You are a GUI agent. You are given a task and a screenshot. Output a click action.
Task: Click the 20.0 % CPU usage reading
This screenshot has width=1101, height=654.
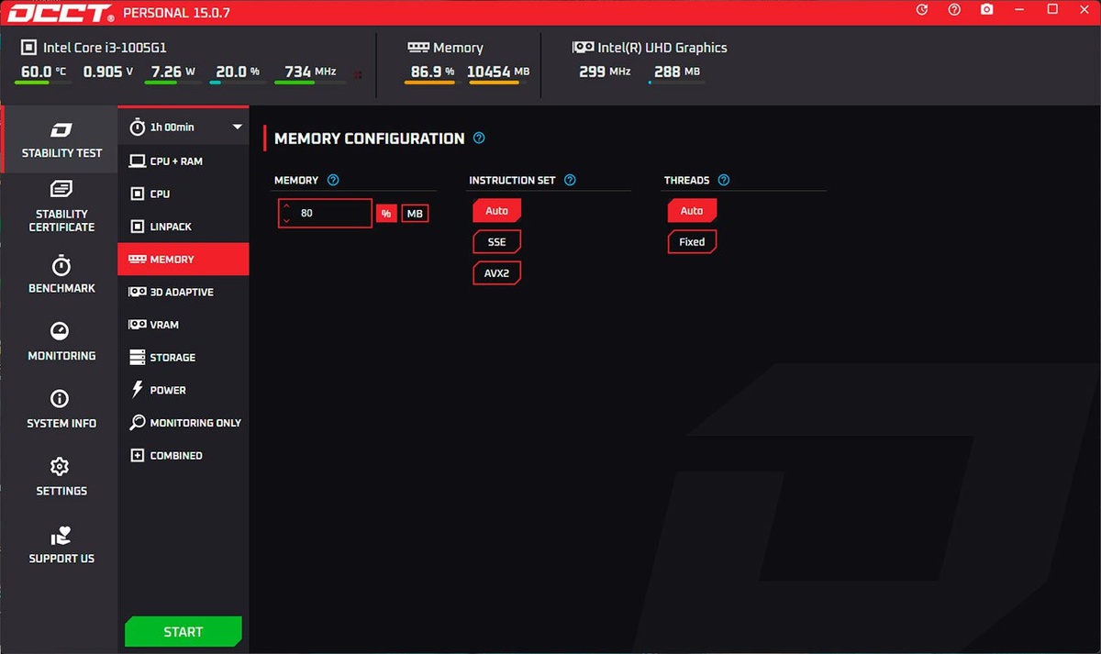tap(238, 72)
